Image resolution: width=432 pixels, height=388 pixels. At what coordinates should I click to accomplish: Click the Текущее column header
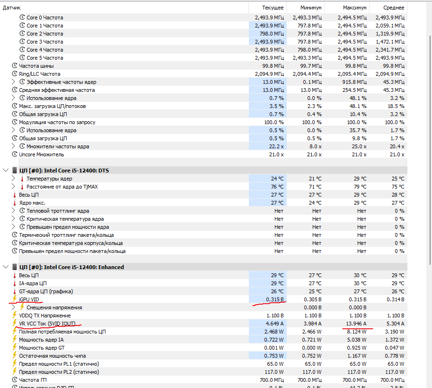267,8
